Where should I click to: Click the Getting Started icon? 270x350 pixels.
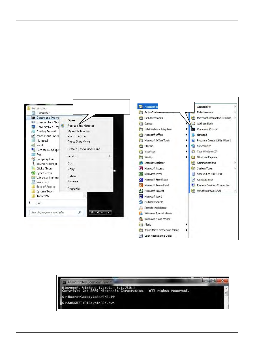33,131
